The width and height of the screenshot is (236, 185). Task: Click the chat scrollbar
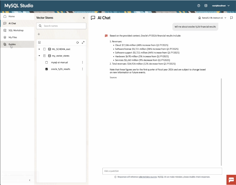tap(221, 122)
